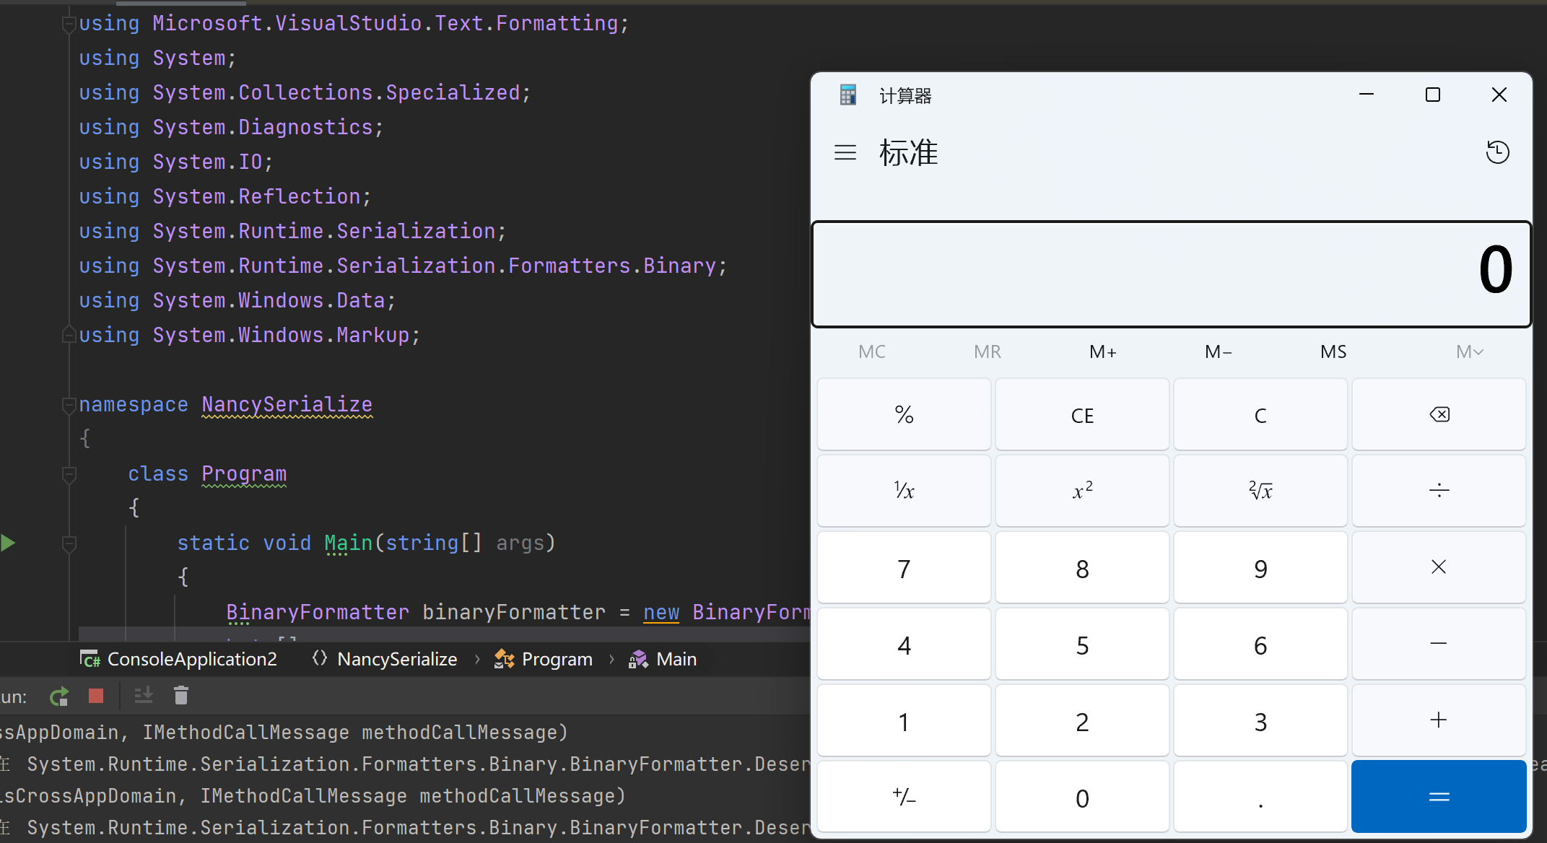The image size is (1547, 843).
Task: Click the blue equals button
Action: click(1439, 797)
